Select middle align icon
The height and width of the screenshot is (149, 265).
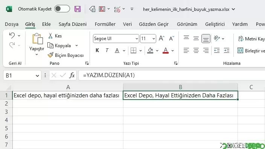196,39
